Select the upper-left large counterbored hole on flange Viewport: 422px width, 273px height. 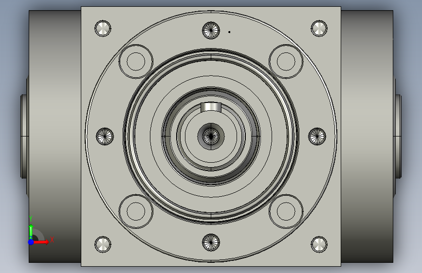[x=136, y=62]
